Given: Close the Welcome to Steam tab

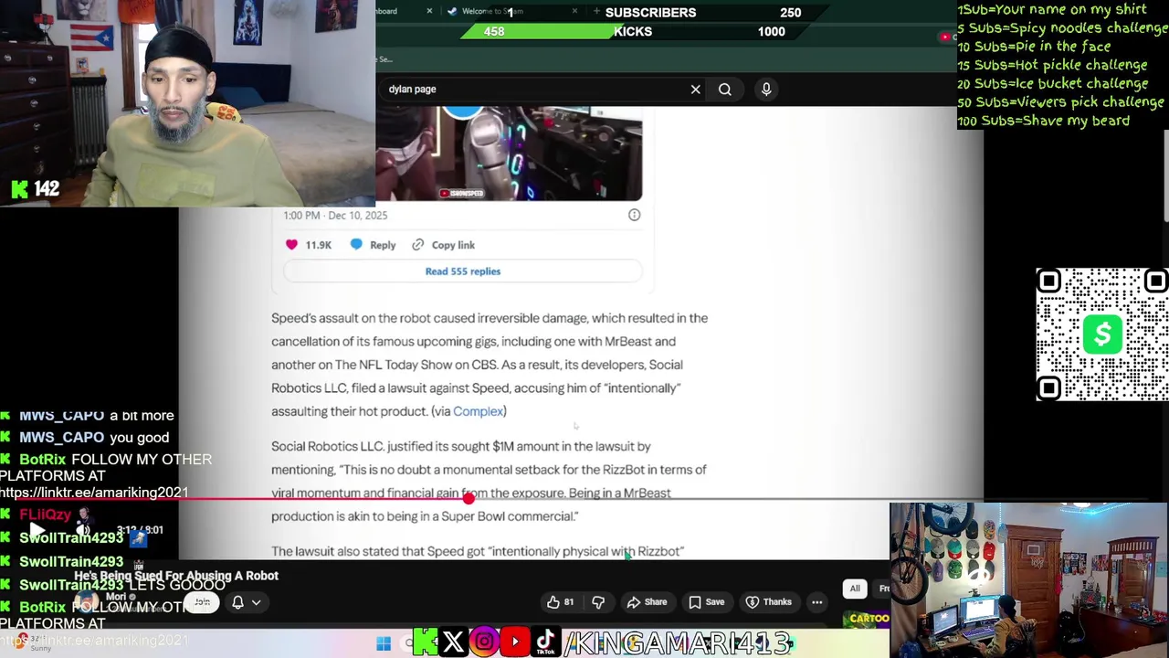Looking at the screenshot, I should (574, 11).
